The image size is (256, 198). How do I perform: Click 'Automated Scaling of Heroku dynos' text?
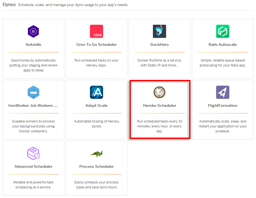pyautogui.click(x=97, y=124)
